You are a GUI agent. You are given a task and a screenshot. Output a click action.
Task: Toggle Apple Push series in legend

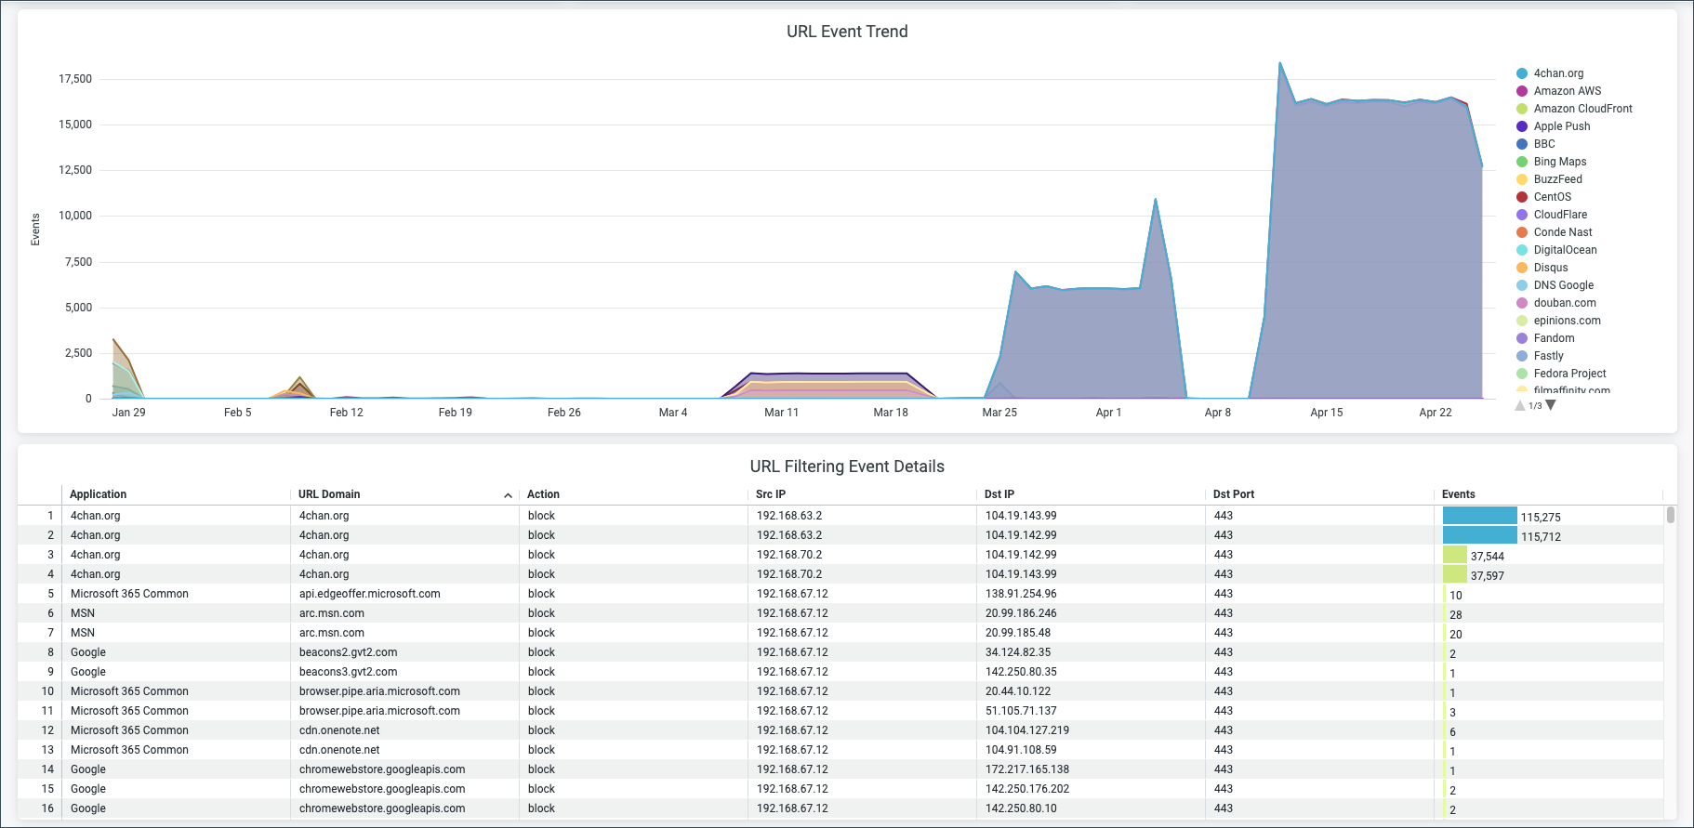click(x=1561, y=126)
